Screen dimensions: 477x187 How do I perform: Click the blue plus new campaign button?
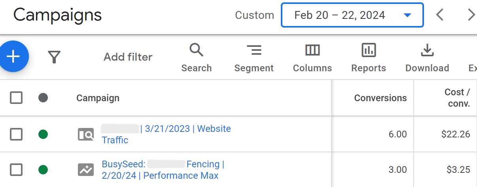click(13, 57)
